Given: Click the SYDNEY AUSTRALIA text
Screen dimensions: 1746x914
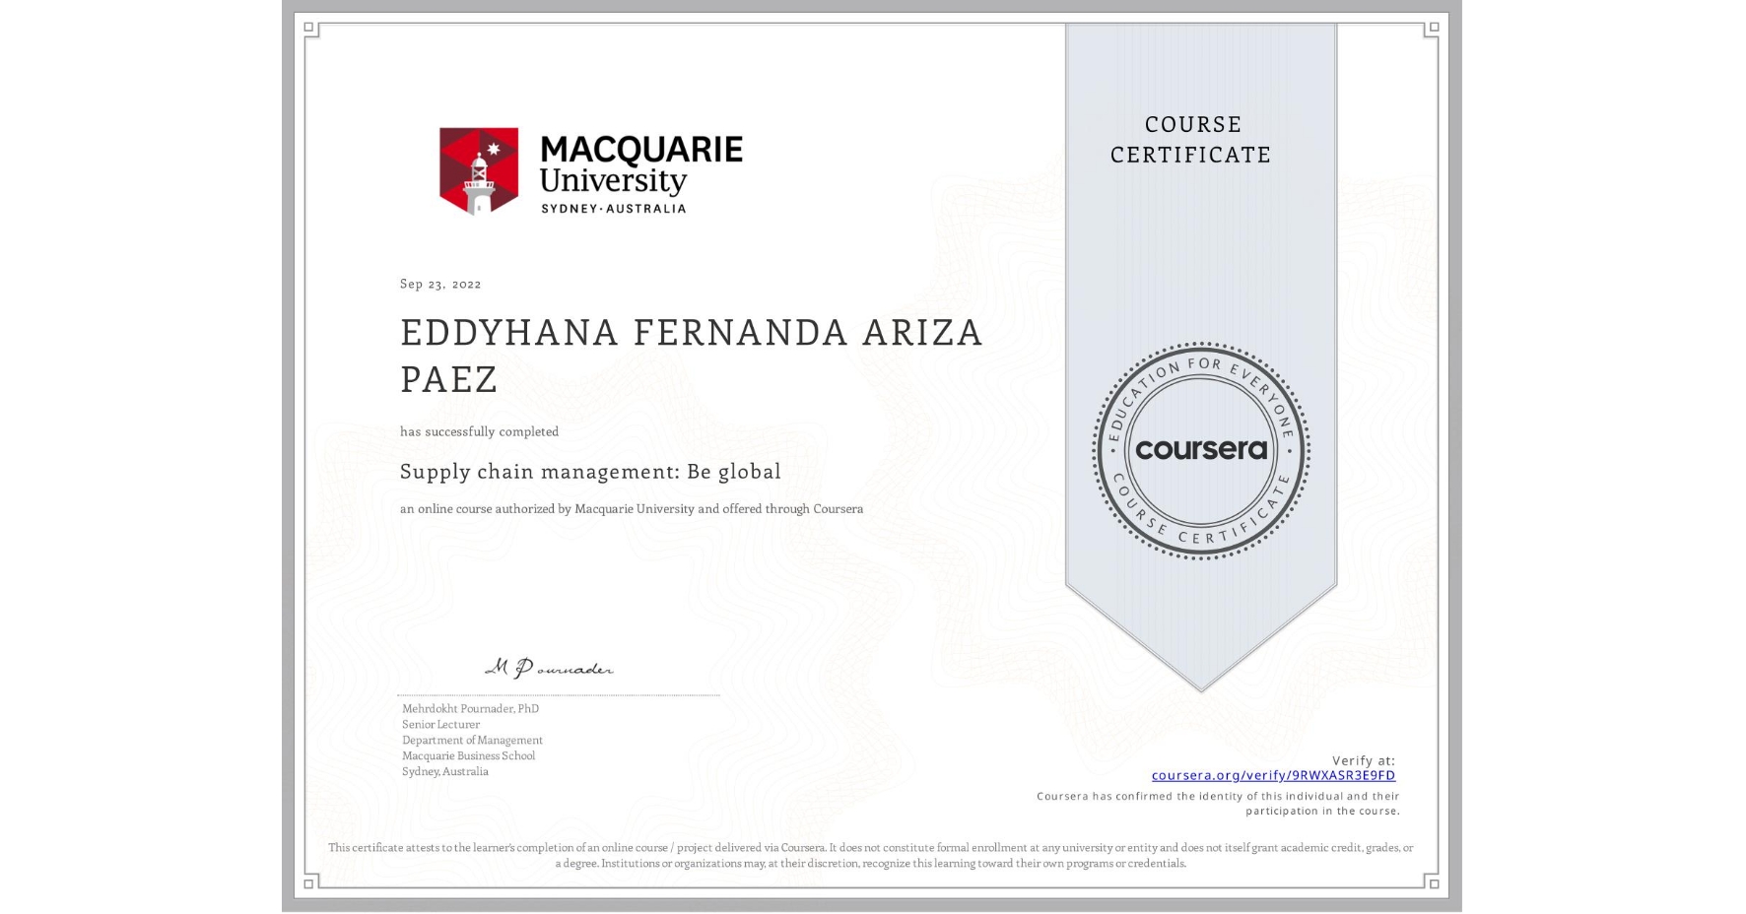Looking at the screenshot, I should (613, 208).
